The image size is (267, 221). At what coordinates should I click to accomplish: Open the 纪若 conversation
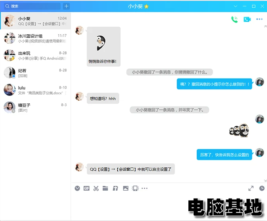(x=36, y=73)
